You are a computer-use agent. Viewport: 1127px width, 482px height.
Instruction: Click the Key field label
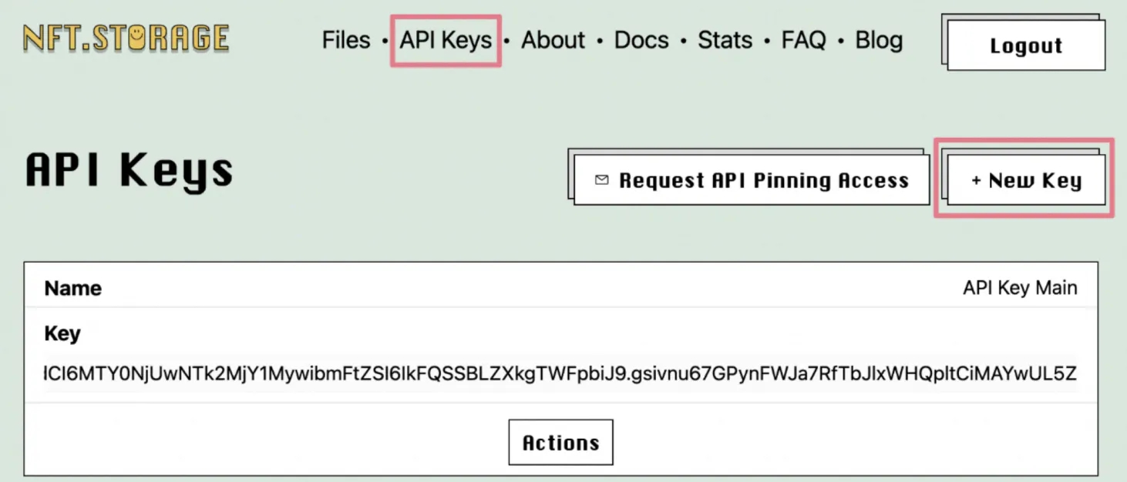click(62, 333)
